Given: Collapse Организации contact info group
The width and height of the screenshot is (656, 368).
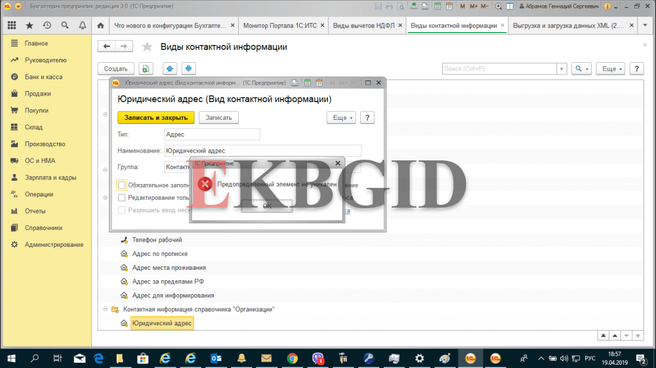Looking at the screenshot, I should [106, 309].
